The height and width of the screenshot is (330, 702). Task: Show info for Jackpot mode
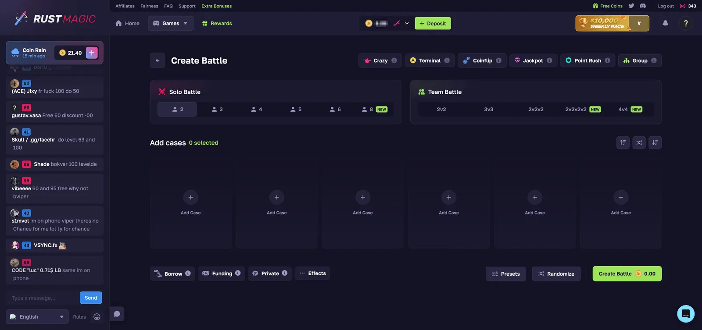point(549,60)
